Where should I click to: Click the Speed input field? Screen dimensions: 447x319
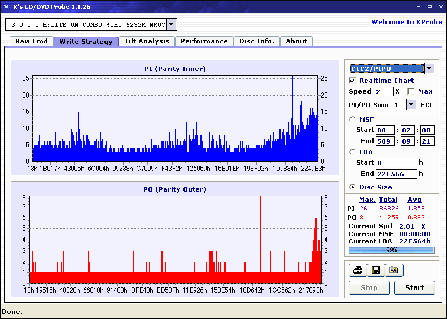tap(384, 91)
